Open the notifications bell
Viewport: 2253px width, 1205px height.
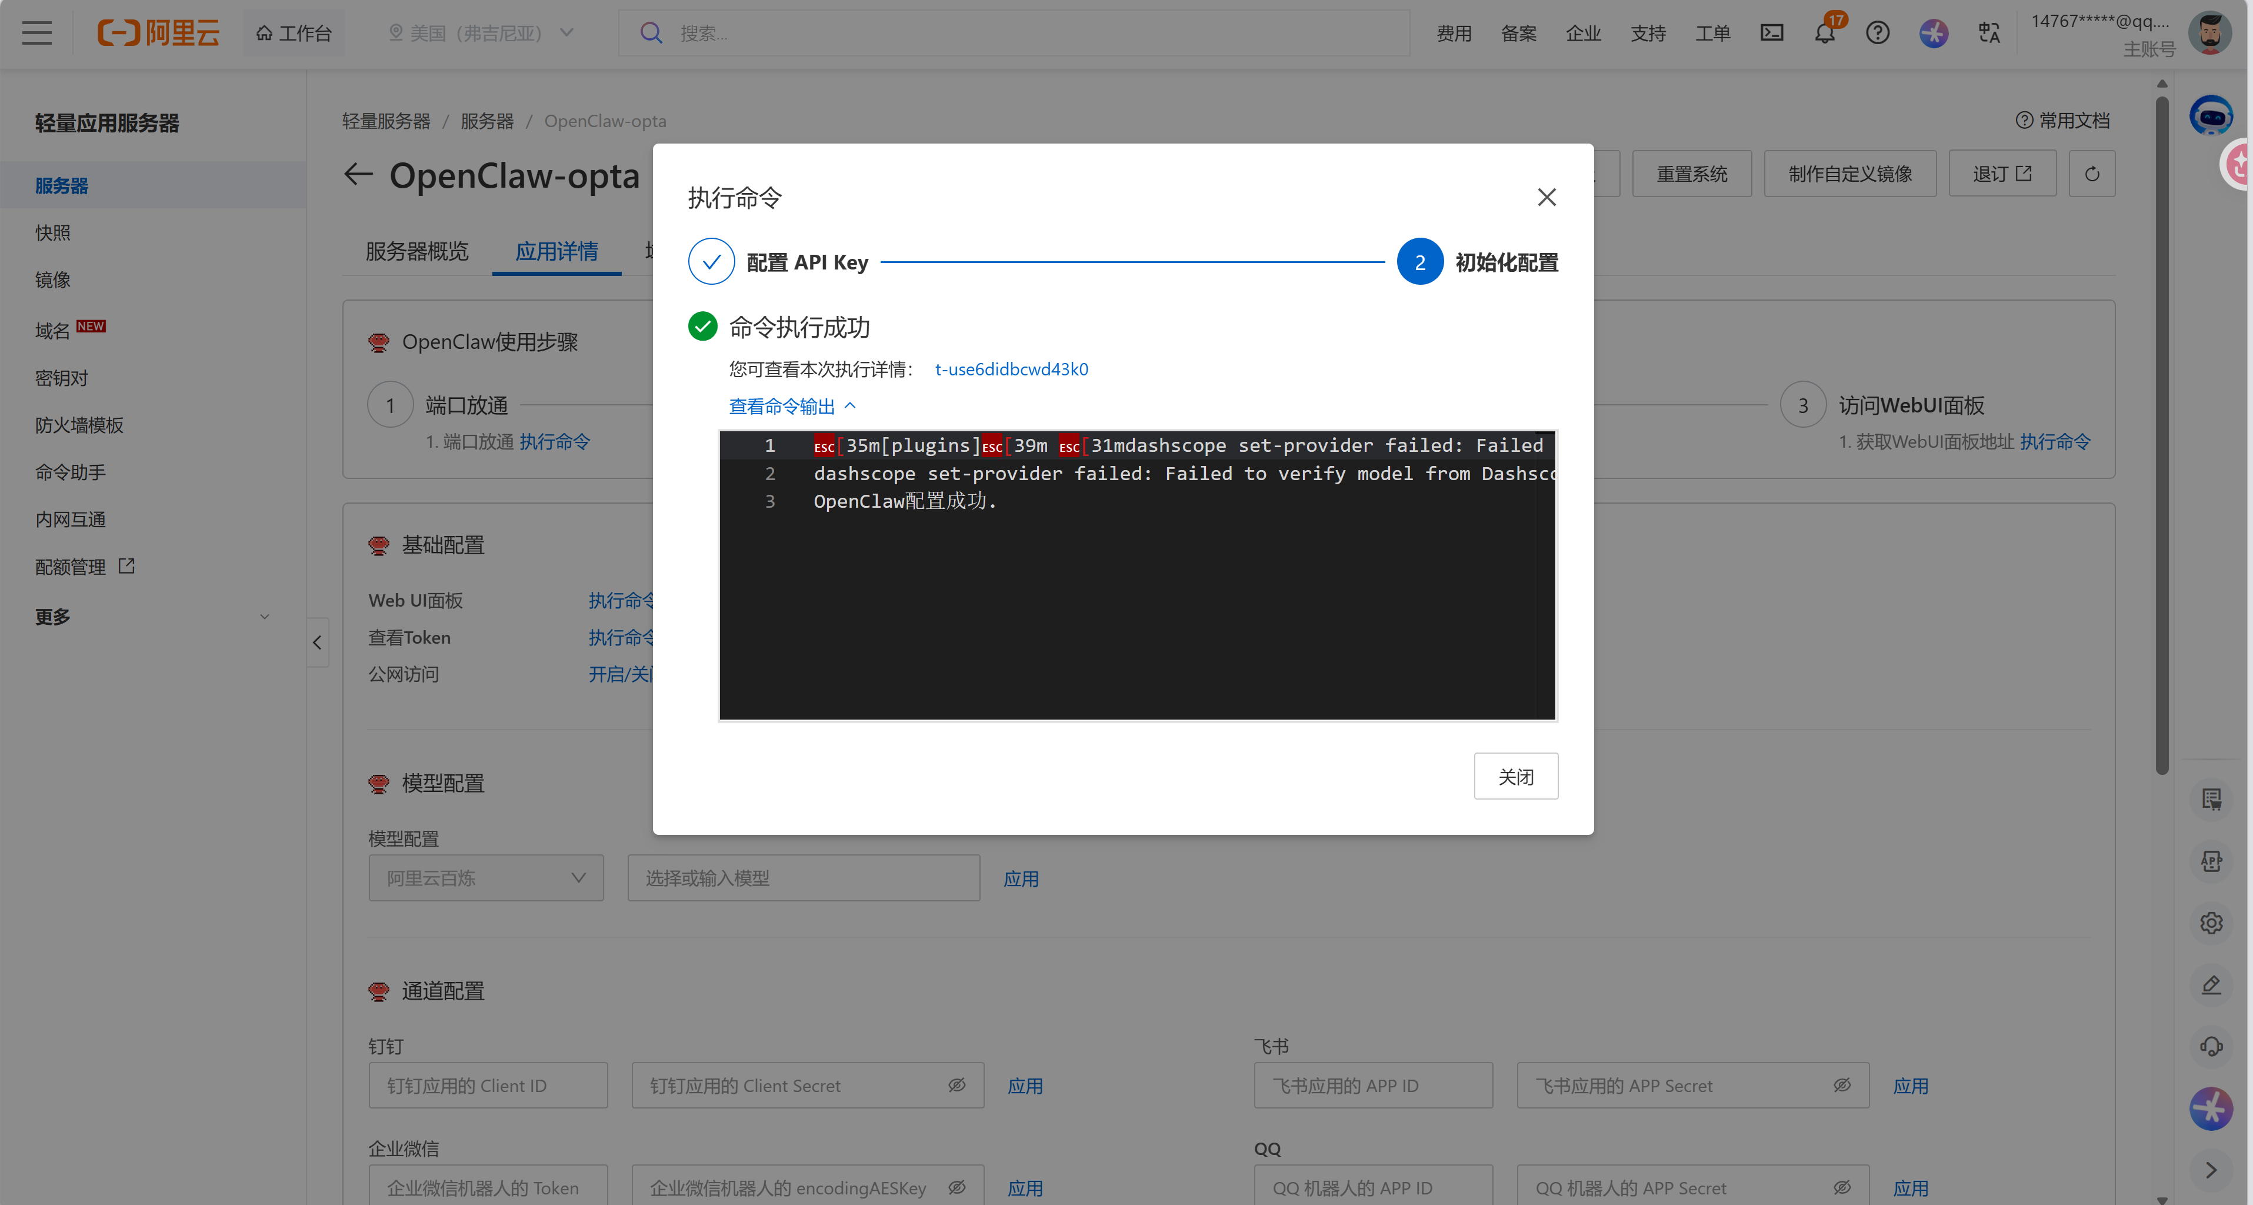tap(1824, 34)
